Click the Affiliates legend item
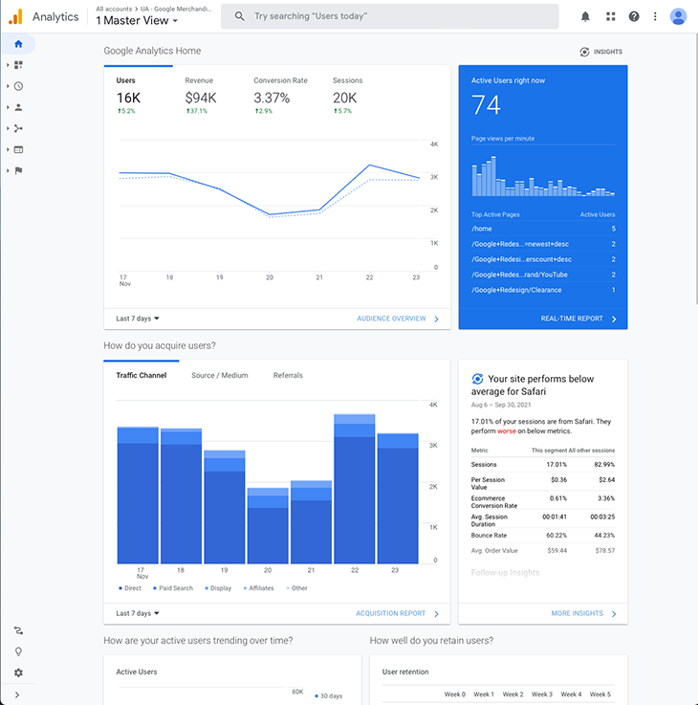698x705 pixels. tap(258, 588)
